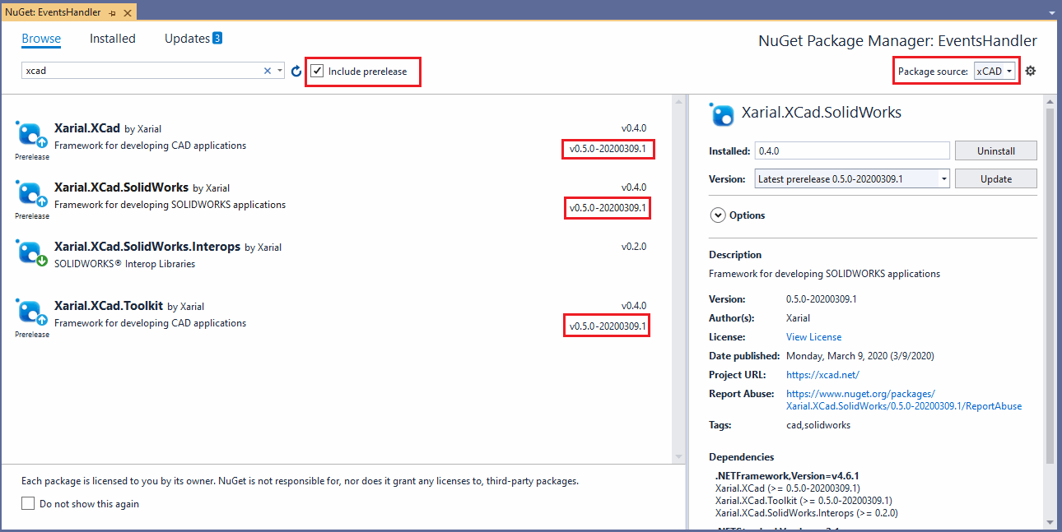This screenshot has height=532, width=1062.
Task: Switch to the Installed tab
Action: pos(113,39)
